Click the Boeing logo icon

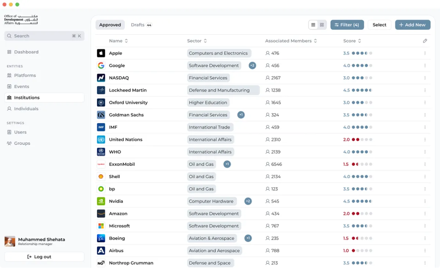click(101, 238)
